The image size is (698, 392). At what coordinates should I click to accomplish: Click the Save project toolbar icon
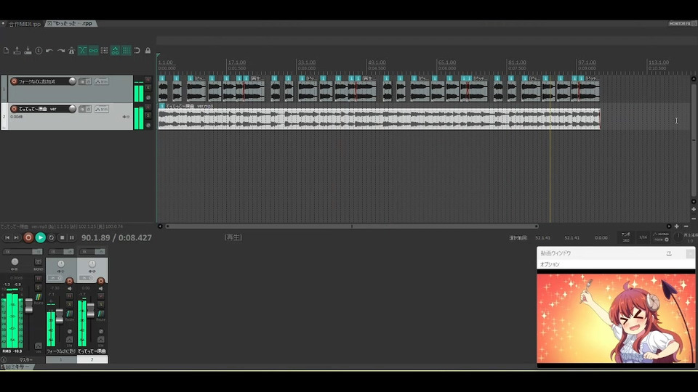[28, 51]
